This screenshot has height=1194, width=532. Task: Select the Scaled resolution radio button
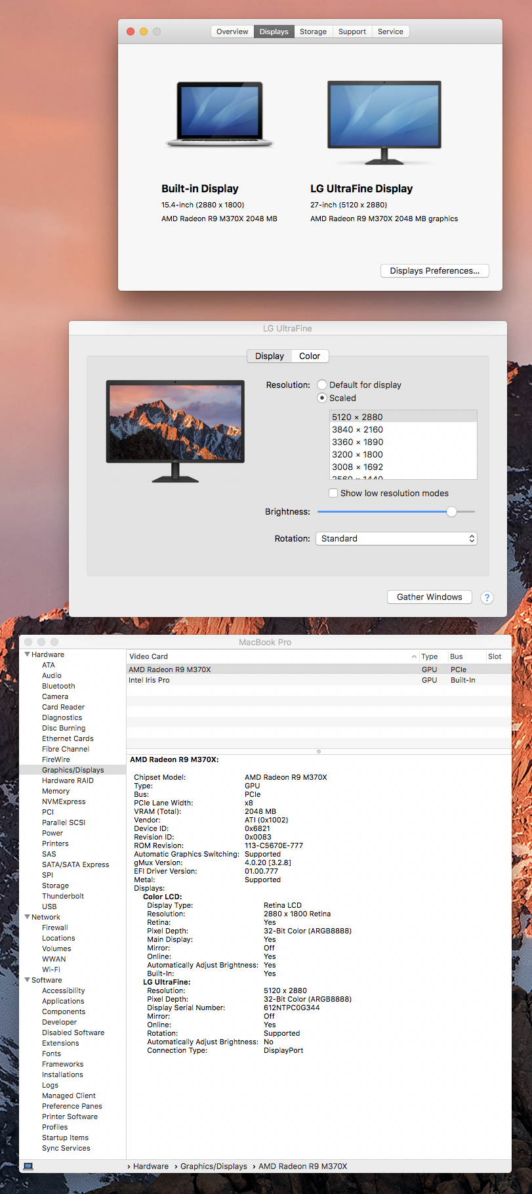point(322,398)
